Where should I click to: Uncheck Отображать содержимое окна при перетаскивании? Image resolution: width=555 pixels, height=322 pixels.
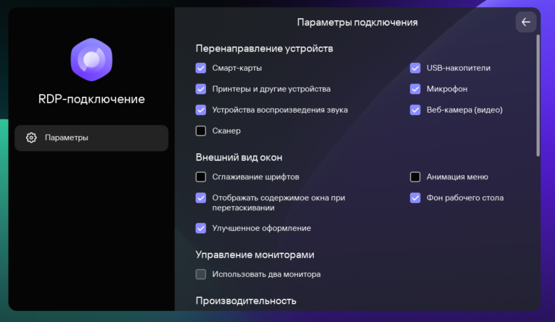click(201, 198)
